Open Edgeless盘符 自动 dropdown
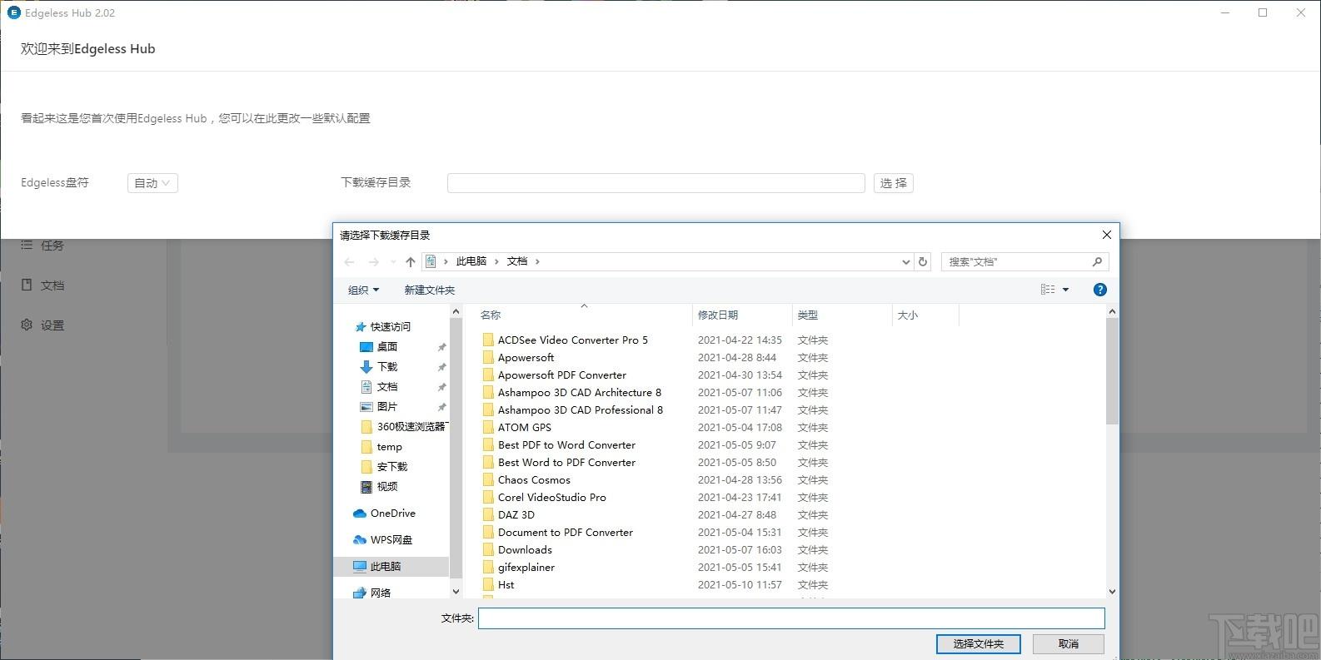1321x660 pixels. 152,183
